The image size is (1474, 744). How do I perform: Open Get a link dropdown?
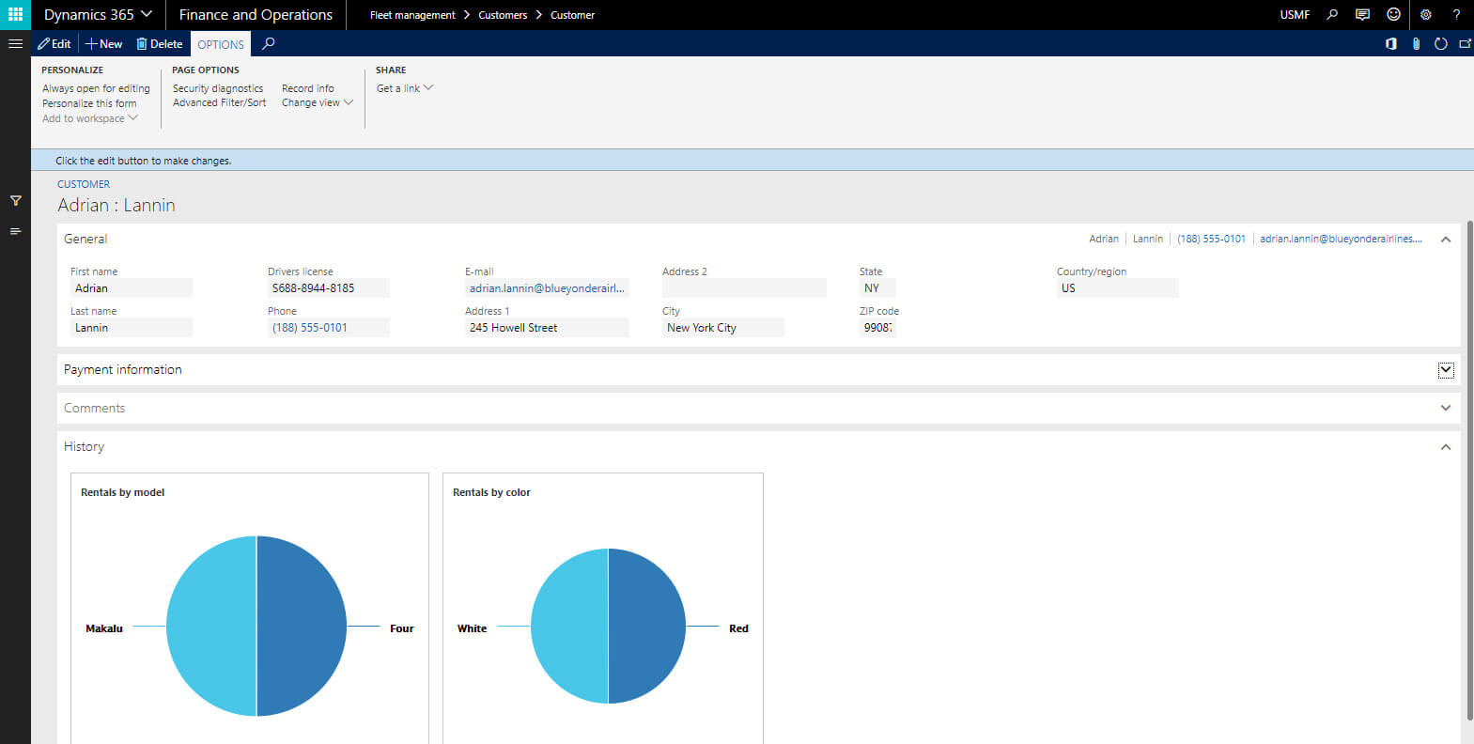[405, 88]
